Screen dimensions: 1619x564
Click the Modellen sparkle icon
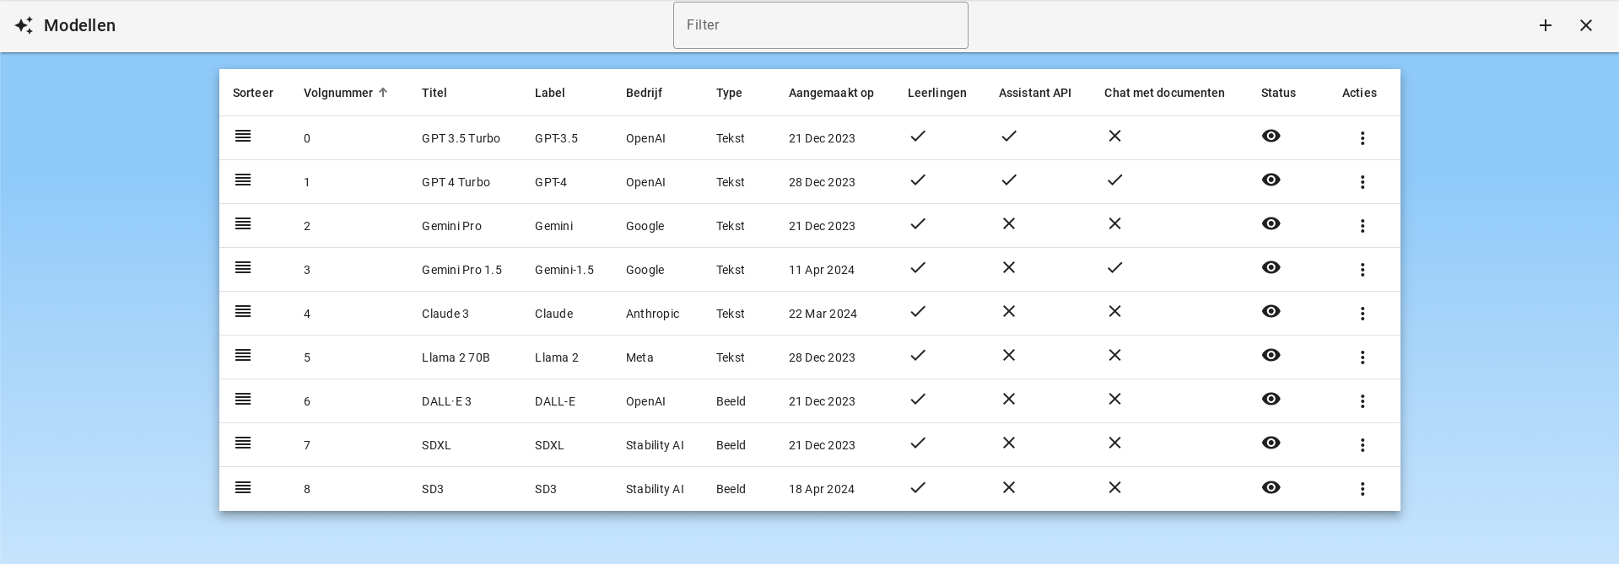point(24,25)
